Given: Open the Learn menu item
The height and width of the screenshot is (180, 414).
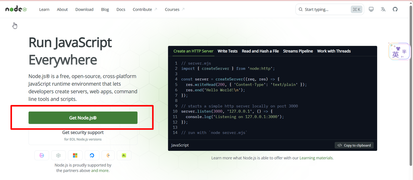Looking at the screenshot, I should 44,9.
